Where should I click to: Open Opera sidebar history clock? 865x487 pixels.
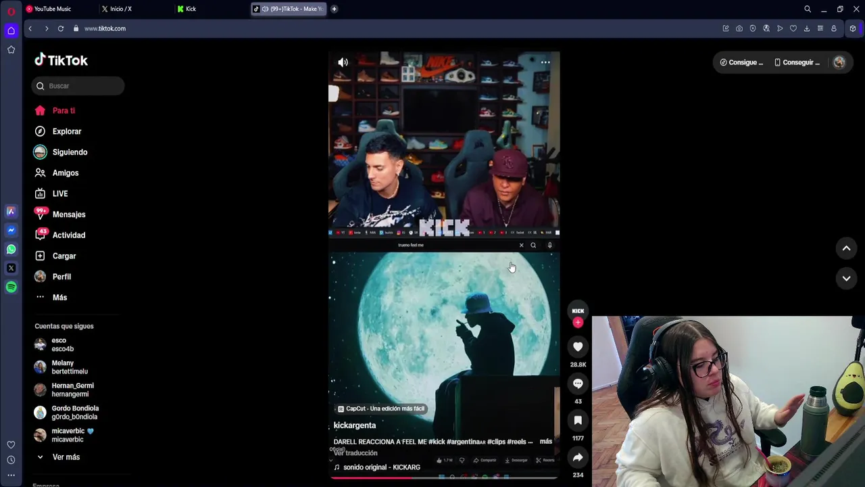[11, 460]
